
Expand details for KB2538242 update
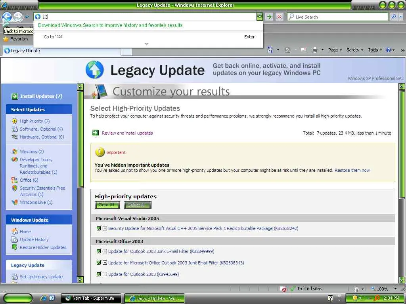point(105,228)
